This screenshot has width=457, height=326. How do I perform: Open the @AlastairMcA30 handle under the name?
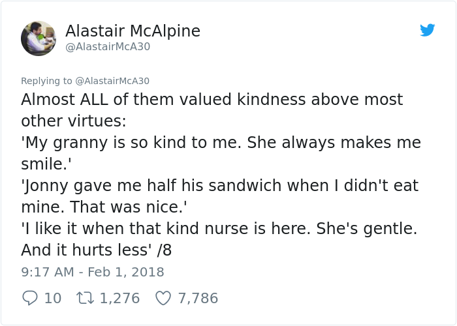click(108, 47)
